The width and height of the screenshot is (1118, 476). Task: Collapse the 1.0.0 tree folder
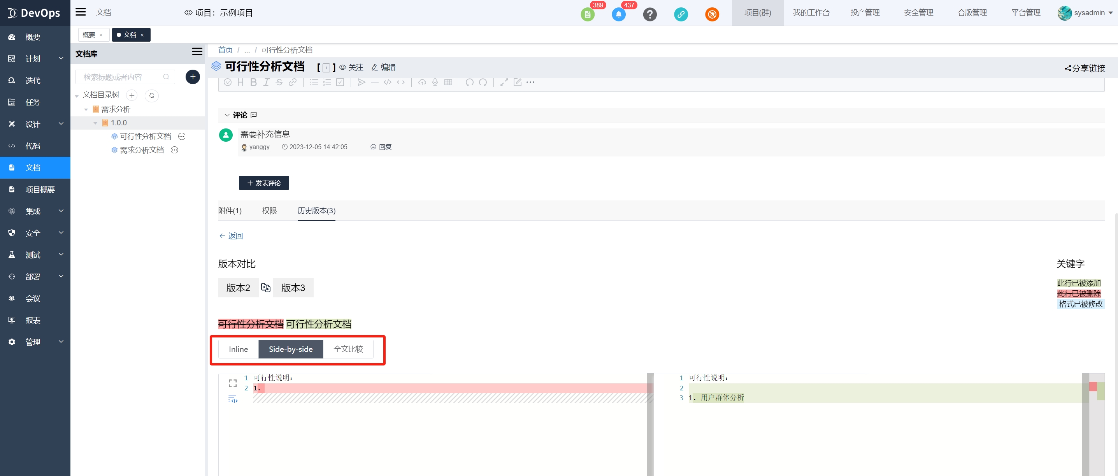[x=95, y=123]
